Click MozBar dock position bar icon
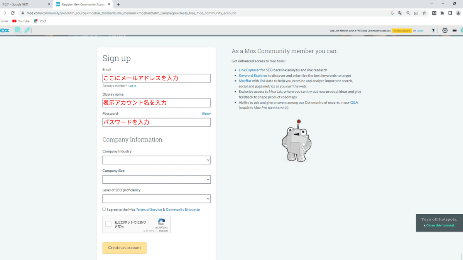The width and height of the screenshot is (463, 260). coord(455,30)
